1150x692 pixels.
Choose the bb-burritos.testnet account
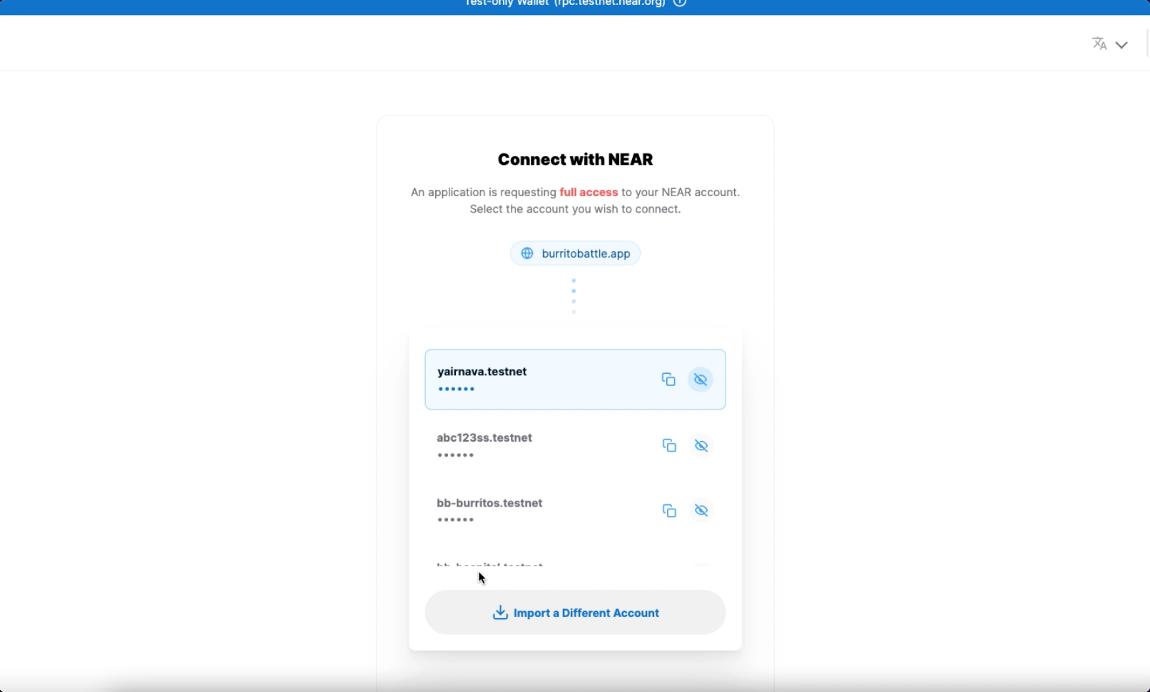coord(489,503)
